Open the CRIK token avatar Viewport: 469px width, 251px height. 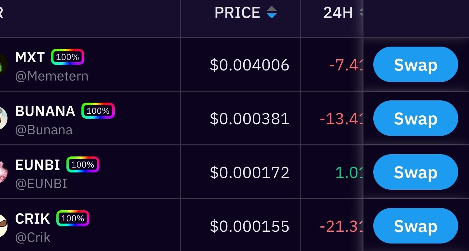[x=3, y=226]
